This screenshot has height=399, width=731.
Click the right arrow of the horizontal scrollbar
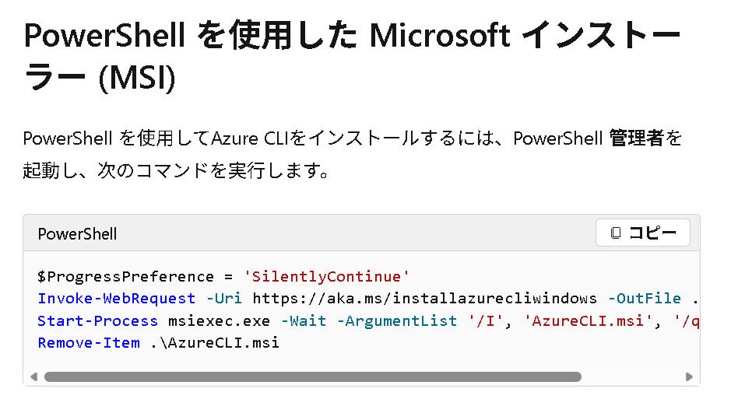click(689, 377)
